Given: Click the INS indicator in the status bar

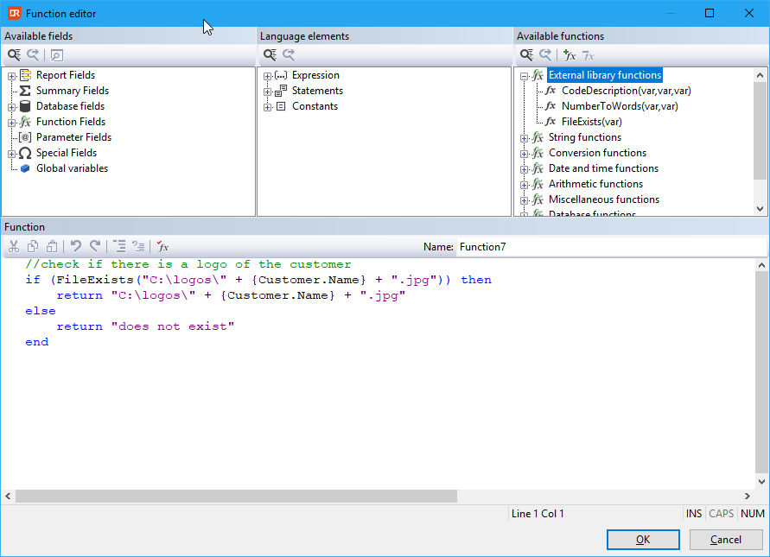Looking at the screenshot, I should click(x=693, y=513).
